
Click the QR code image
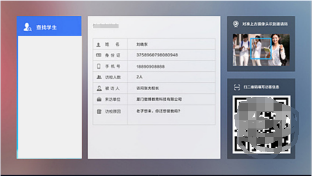pyautogui.click(x=261, y=125)
